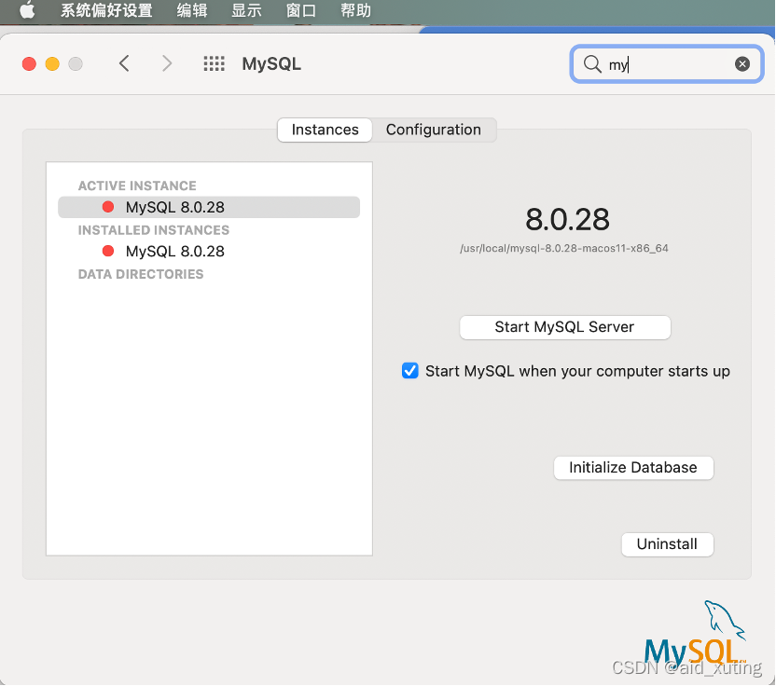Click the ACTIVE INSTANCE heading
This screenshot has width=776, height=686.
tap(137, 185)
